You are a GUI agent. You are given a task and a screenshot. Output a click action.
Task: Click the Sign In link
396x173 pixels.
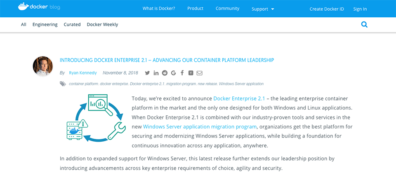click(360, 9)
